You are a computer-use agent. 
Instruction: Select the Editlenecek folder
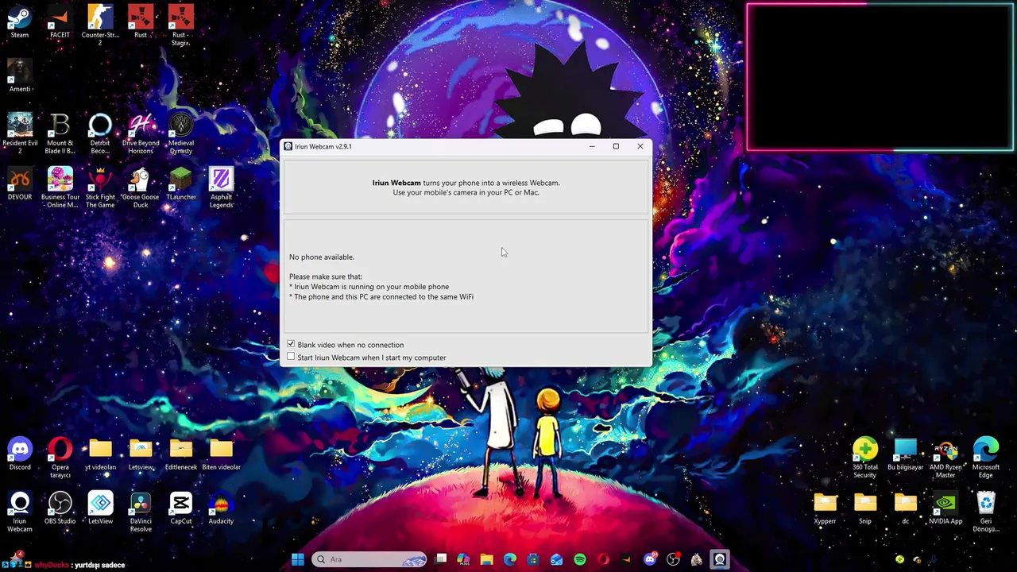(x=180, y=454)
